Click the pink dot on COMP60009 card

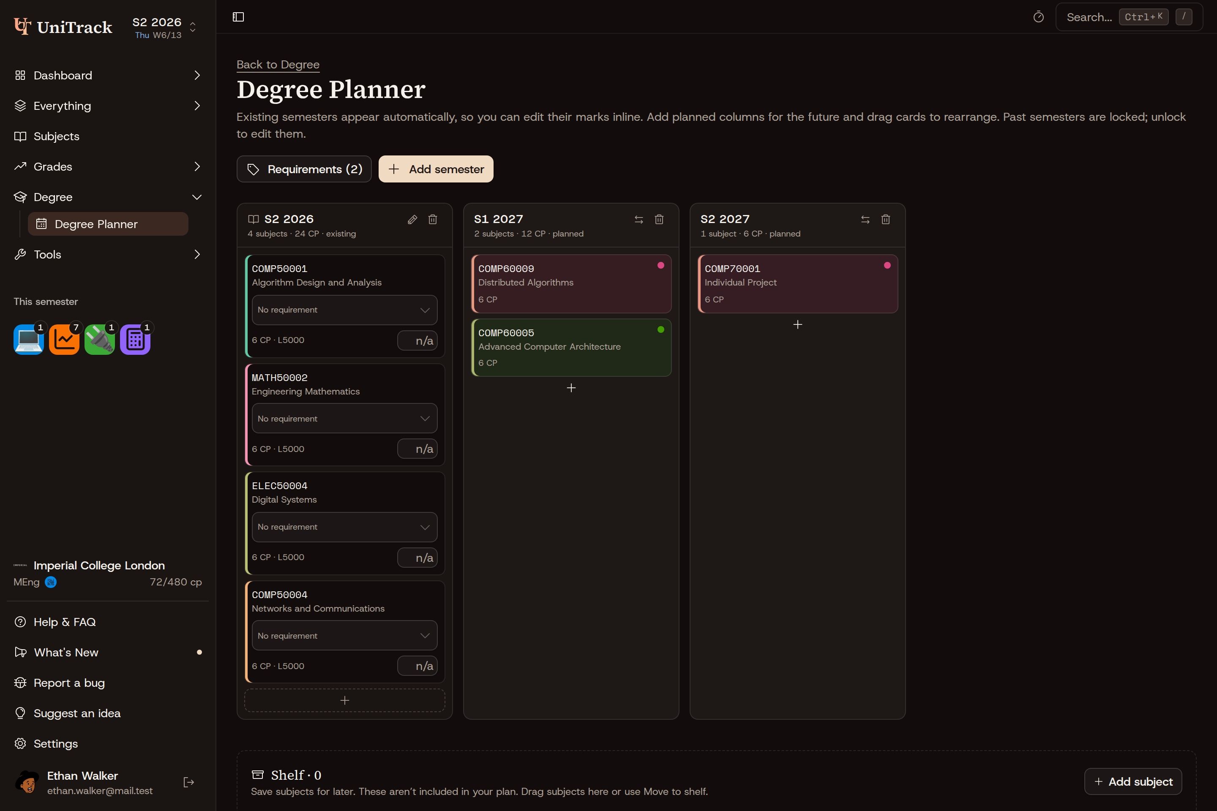click(661, 265)
